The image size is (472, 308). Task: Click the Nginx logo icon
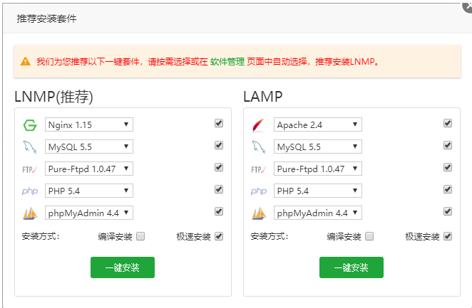coord(29,125)
